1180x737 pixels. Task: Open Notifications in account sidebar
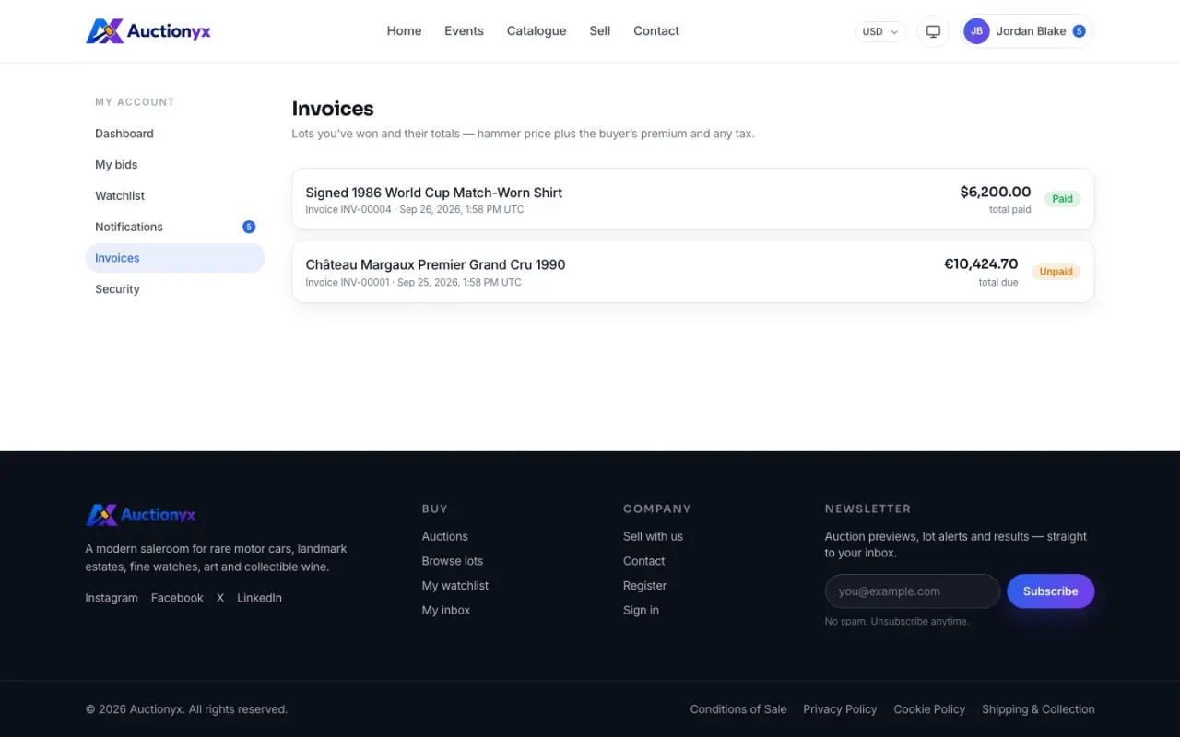(175, 227)
